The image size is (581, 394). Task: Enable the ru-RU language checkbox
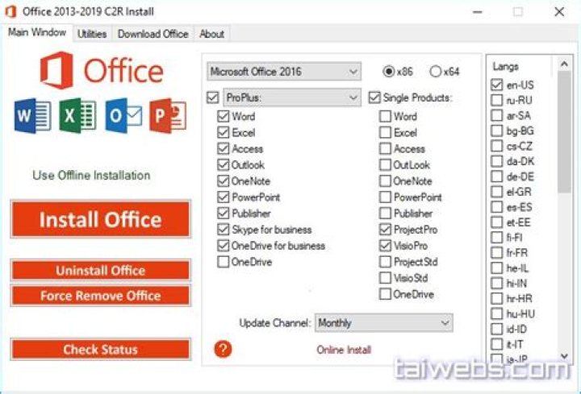pyautogui.click(x=496, y=100)
